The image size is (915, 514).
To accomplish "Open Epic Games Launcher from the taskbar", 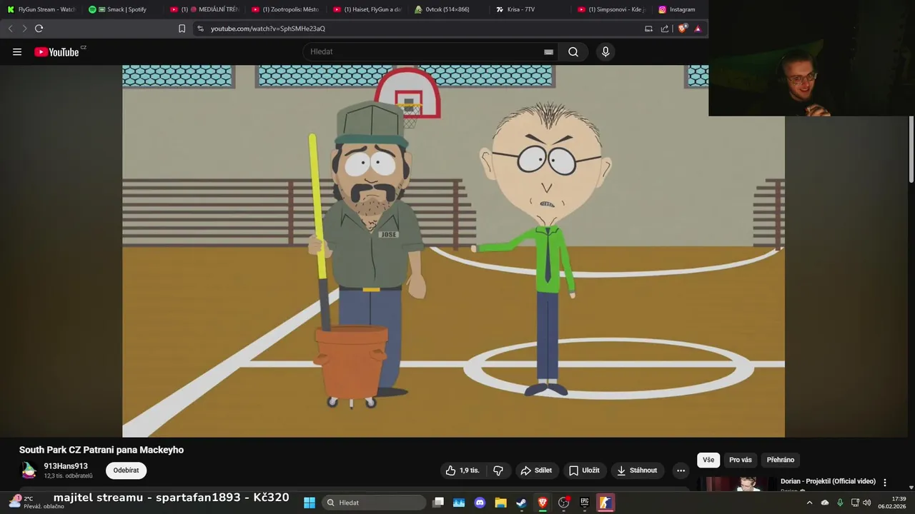I will coord(585,503).
